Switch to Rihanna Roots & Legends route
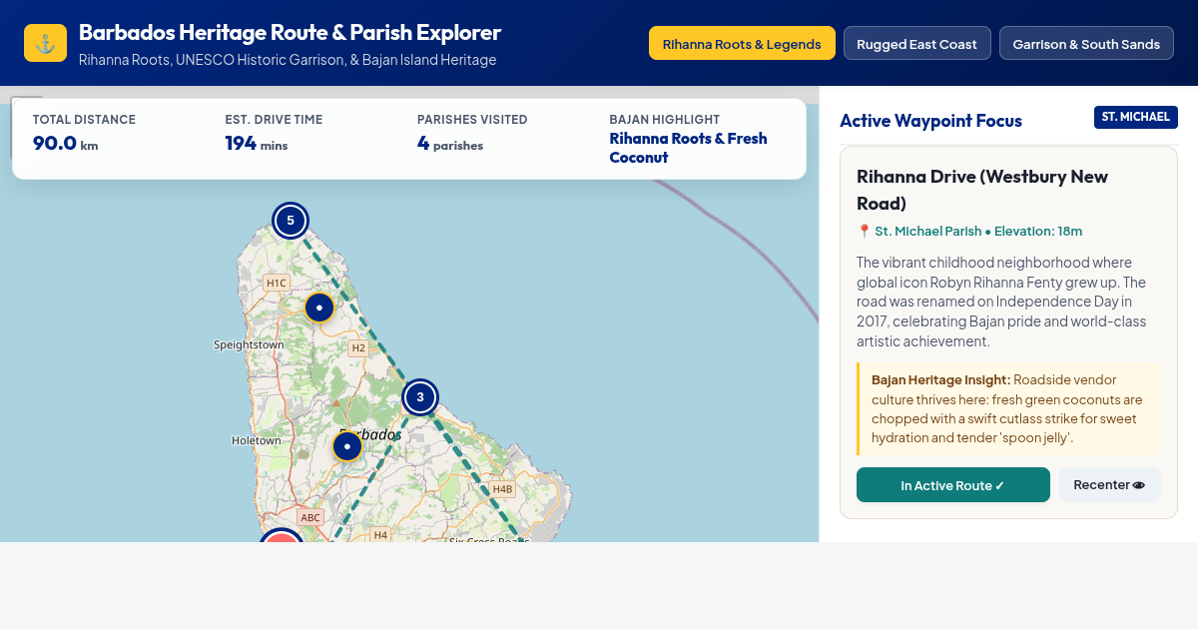The width and height of the screenshot is (1198, 629). point(742,44)
